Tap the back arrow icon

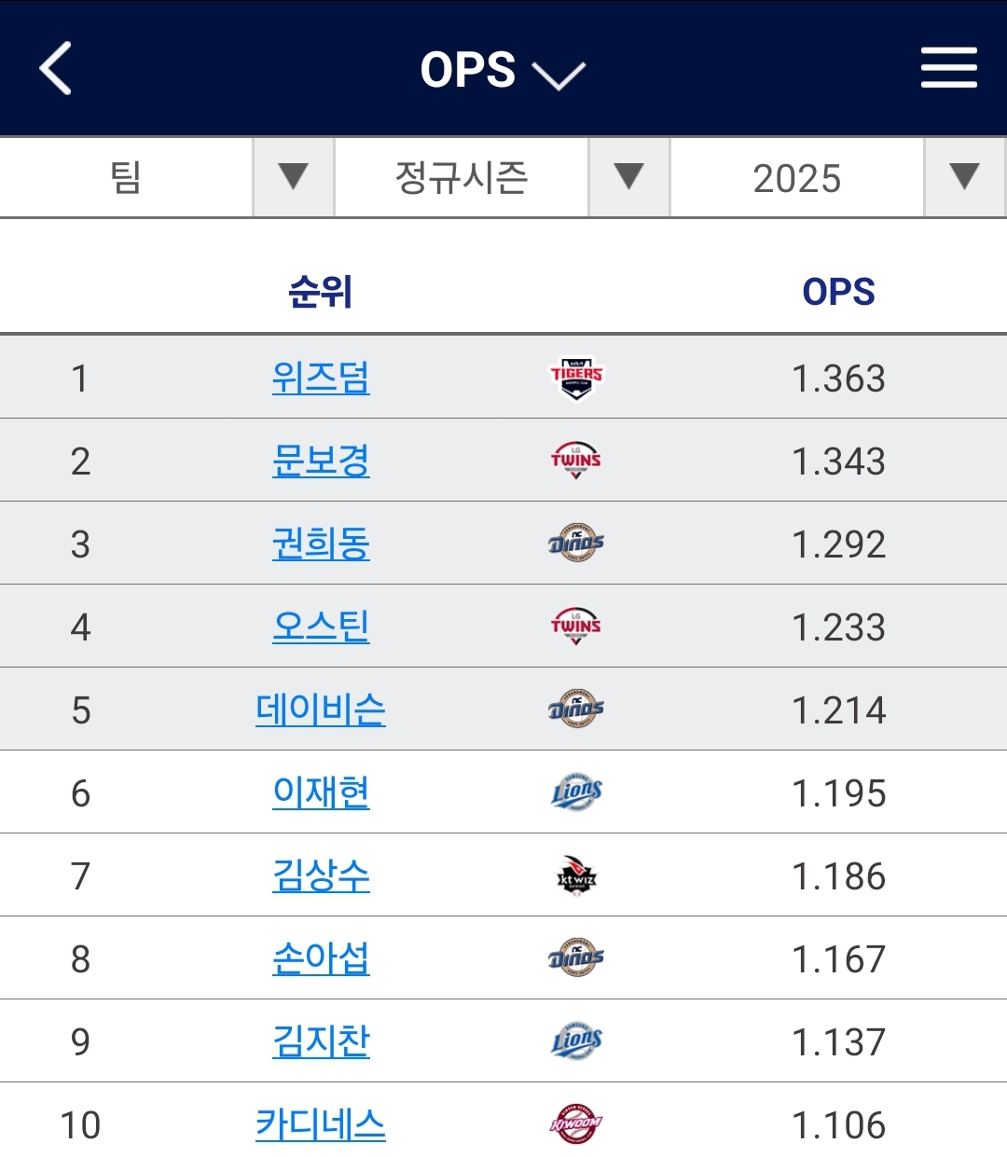pyautogui.click(x=56, y=68)
